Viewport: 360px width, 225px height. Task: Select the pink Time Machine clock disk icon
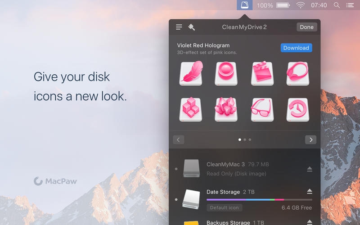click(298, 110)
